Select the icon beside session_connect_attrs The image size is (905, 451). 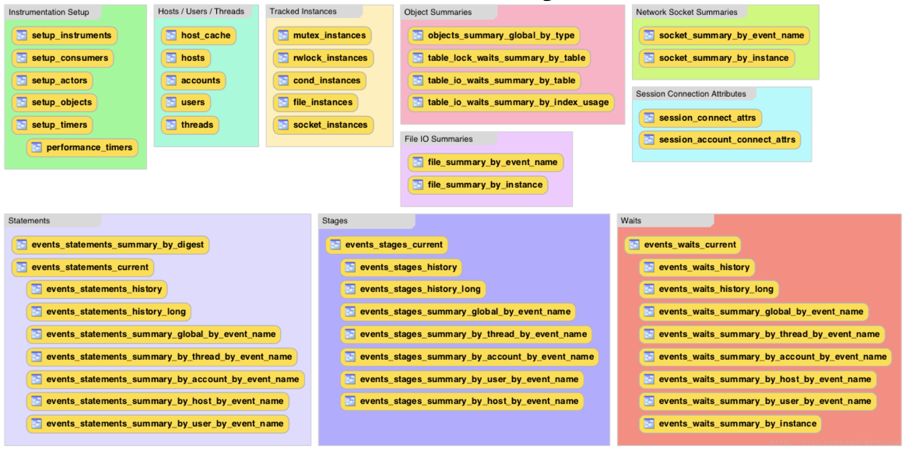point(649,118)
